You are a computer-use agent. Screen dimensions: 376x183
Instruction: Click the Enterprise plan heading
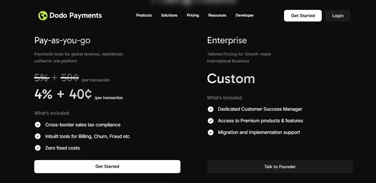pos(227,40)
